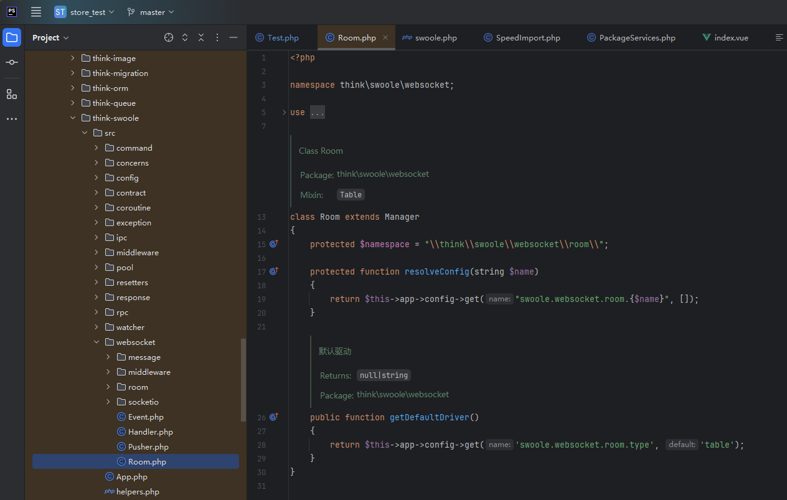Close the Room.php editor tab
The width and height of the screenshot is (787, 500).
pos(385,37)
